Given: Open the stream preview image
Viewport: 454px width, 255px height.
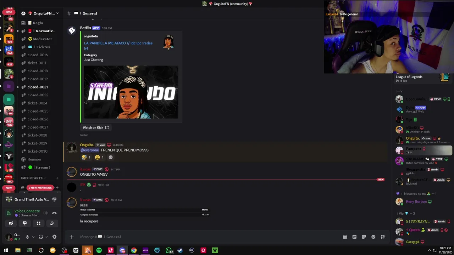Looking at the screenshot, I should tap(131, 92).
